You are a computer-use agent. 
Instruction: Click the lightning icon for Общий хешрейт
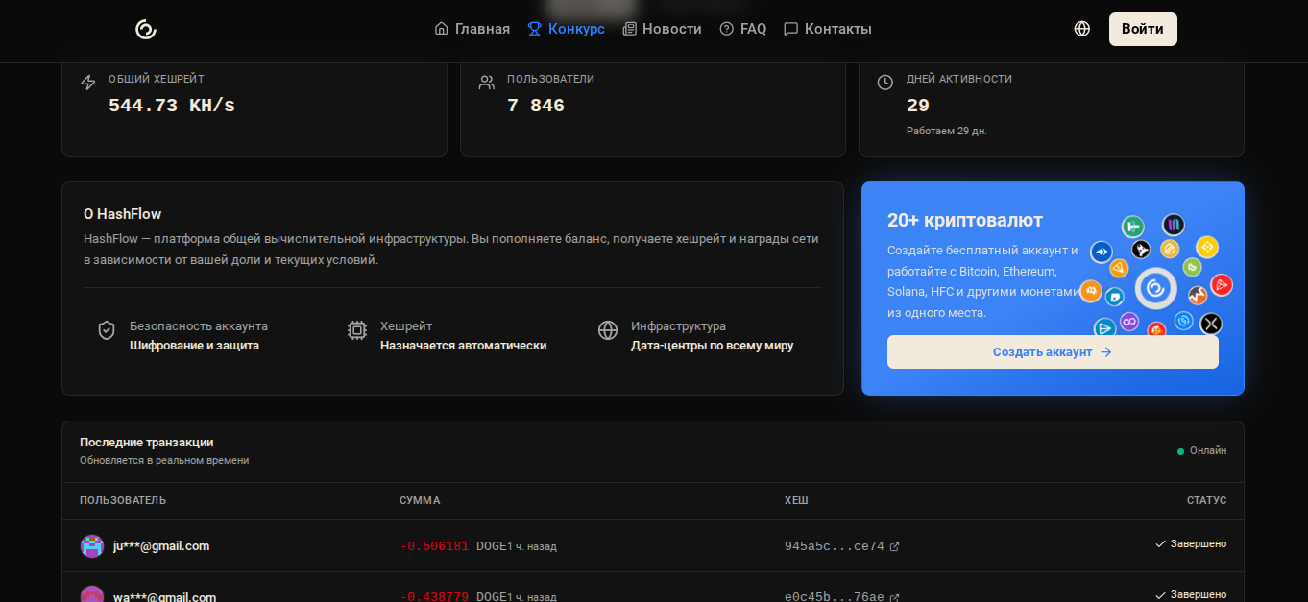pyautogui.click(x=88, y=83)
